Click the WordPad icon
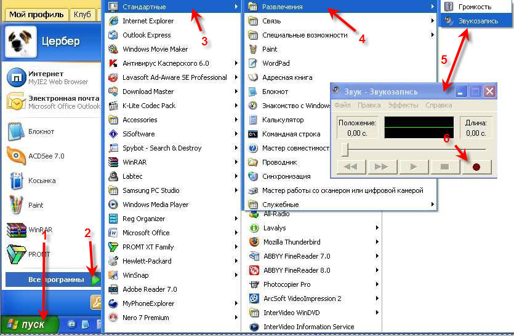Screen dimensions: 514x336 [253, 63]
